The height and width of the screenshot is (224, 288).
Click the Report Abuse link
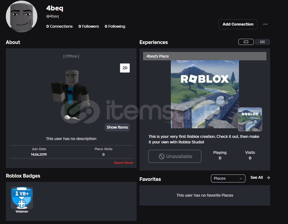(123, 163)
